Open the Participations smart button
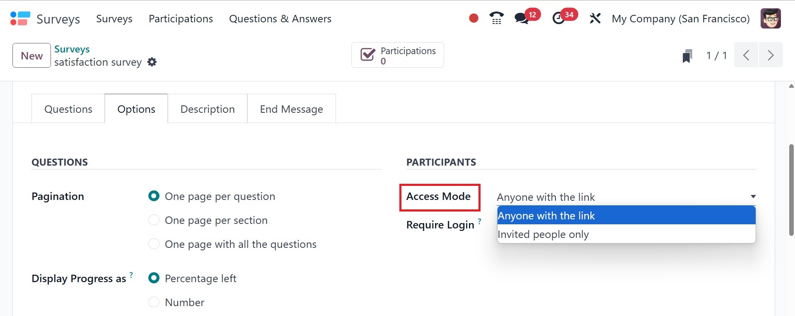 coord(397,55)
